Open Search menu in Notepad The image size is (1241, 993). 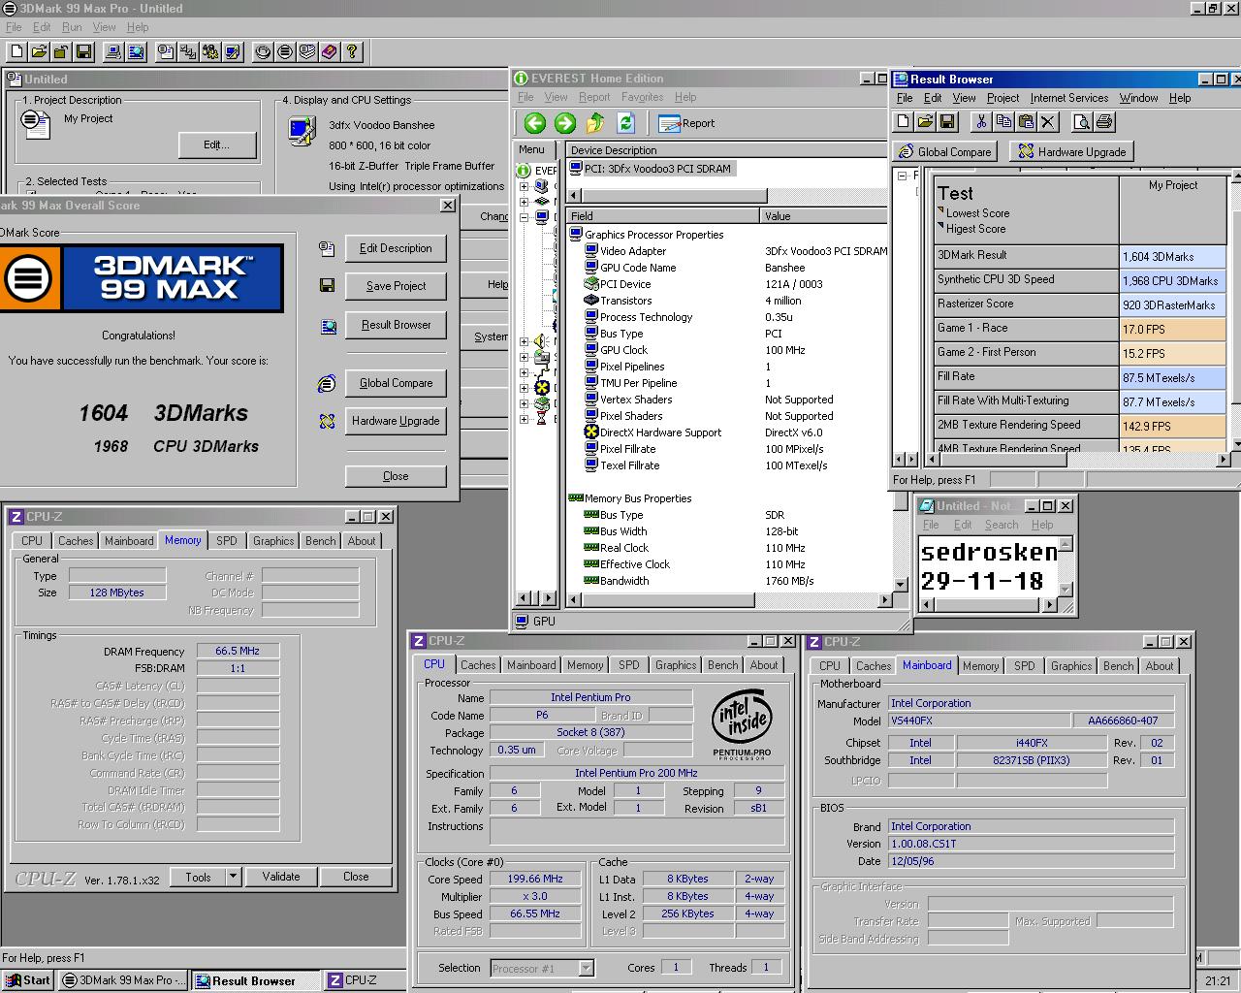[1002, 525]
